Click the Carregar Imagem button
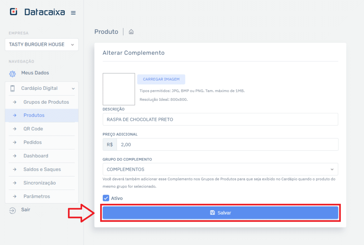Image resolution: width=364 pixels, height=245 pixels. (x=161, y=79)
